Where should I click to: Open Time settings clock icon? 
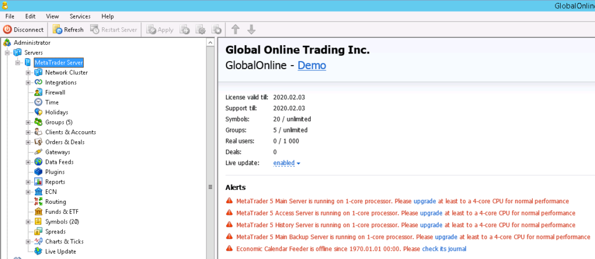coord(38,102)
